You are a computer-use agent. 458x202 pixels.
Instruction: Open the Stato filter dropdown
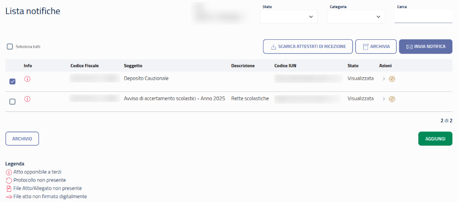pos(289,17)
